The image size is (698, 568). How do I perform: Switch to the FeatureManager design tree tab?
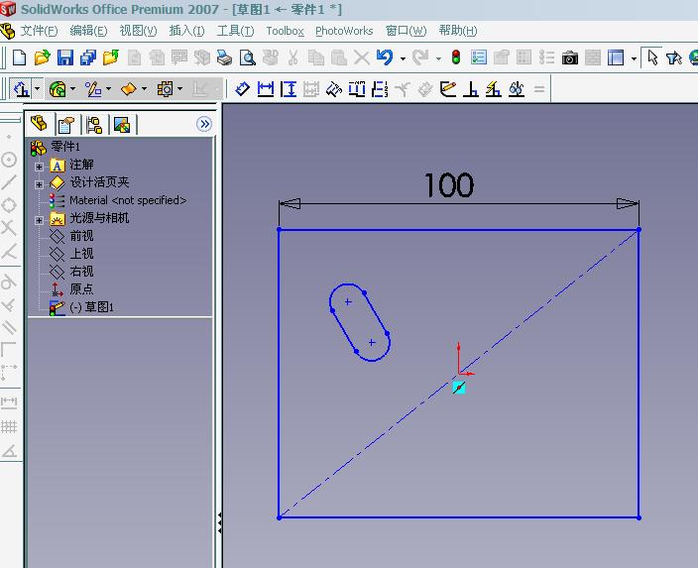tap(40, 123)
